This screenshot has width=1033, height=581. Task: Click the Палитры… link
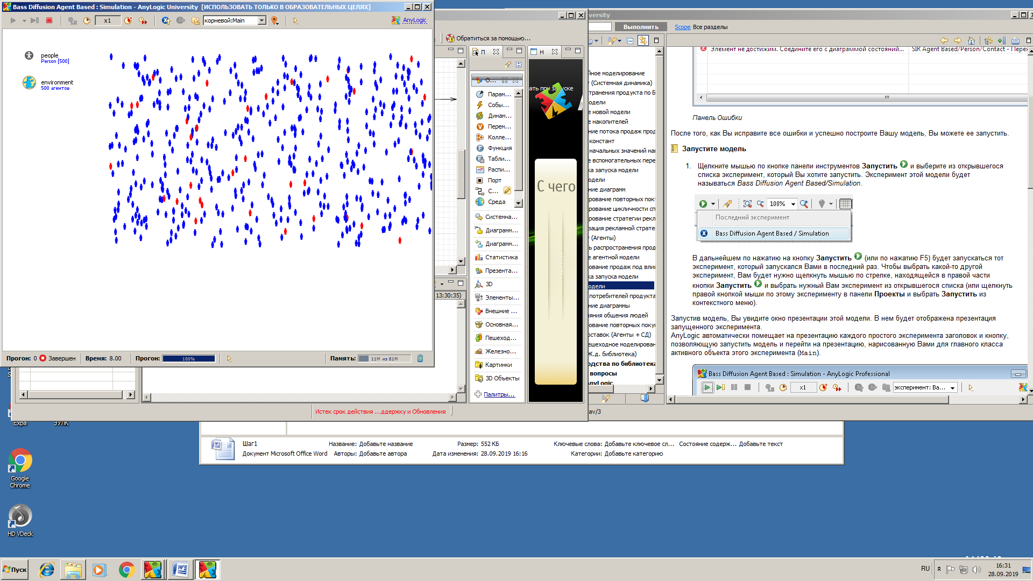pyautogui.click(x=499, y=394)
